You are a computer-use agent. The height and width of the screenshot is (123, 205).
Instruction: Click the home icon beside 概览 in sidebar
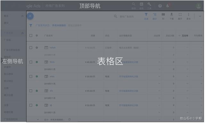tap(22, 16)
